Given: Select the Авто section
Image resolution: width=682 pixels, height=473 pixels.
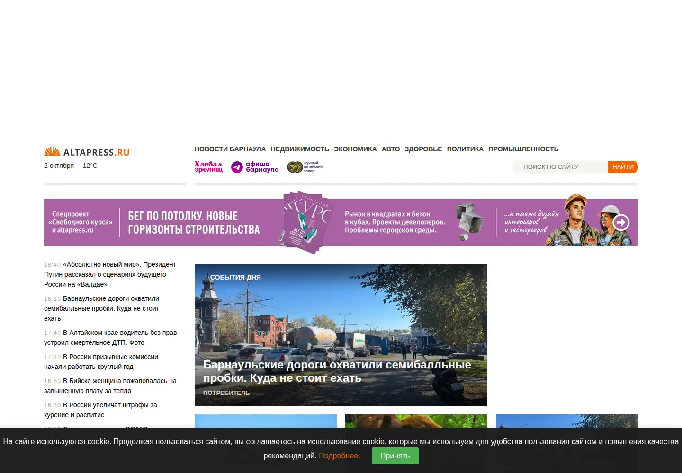Looking at the screenshot, I should tap(391, 149).
